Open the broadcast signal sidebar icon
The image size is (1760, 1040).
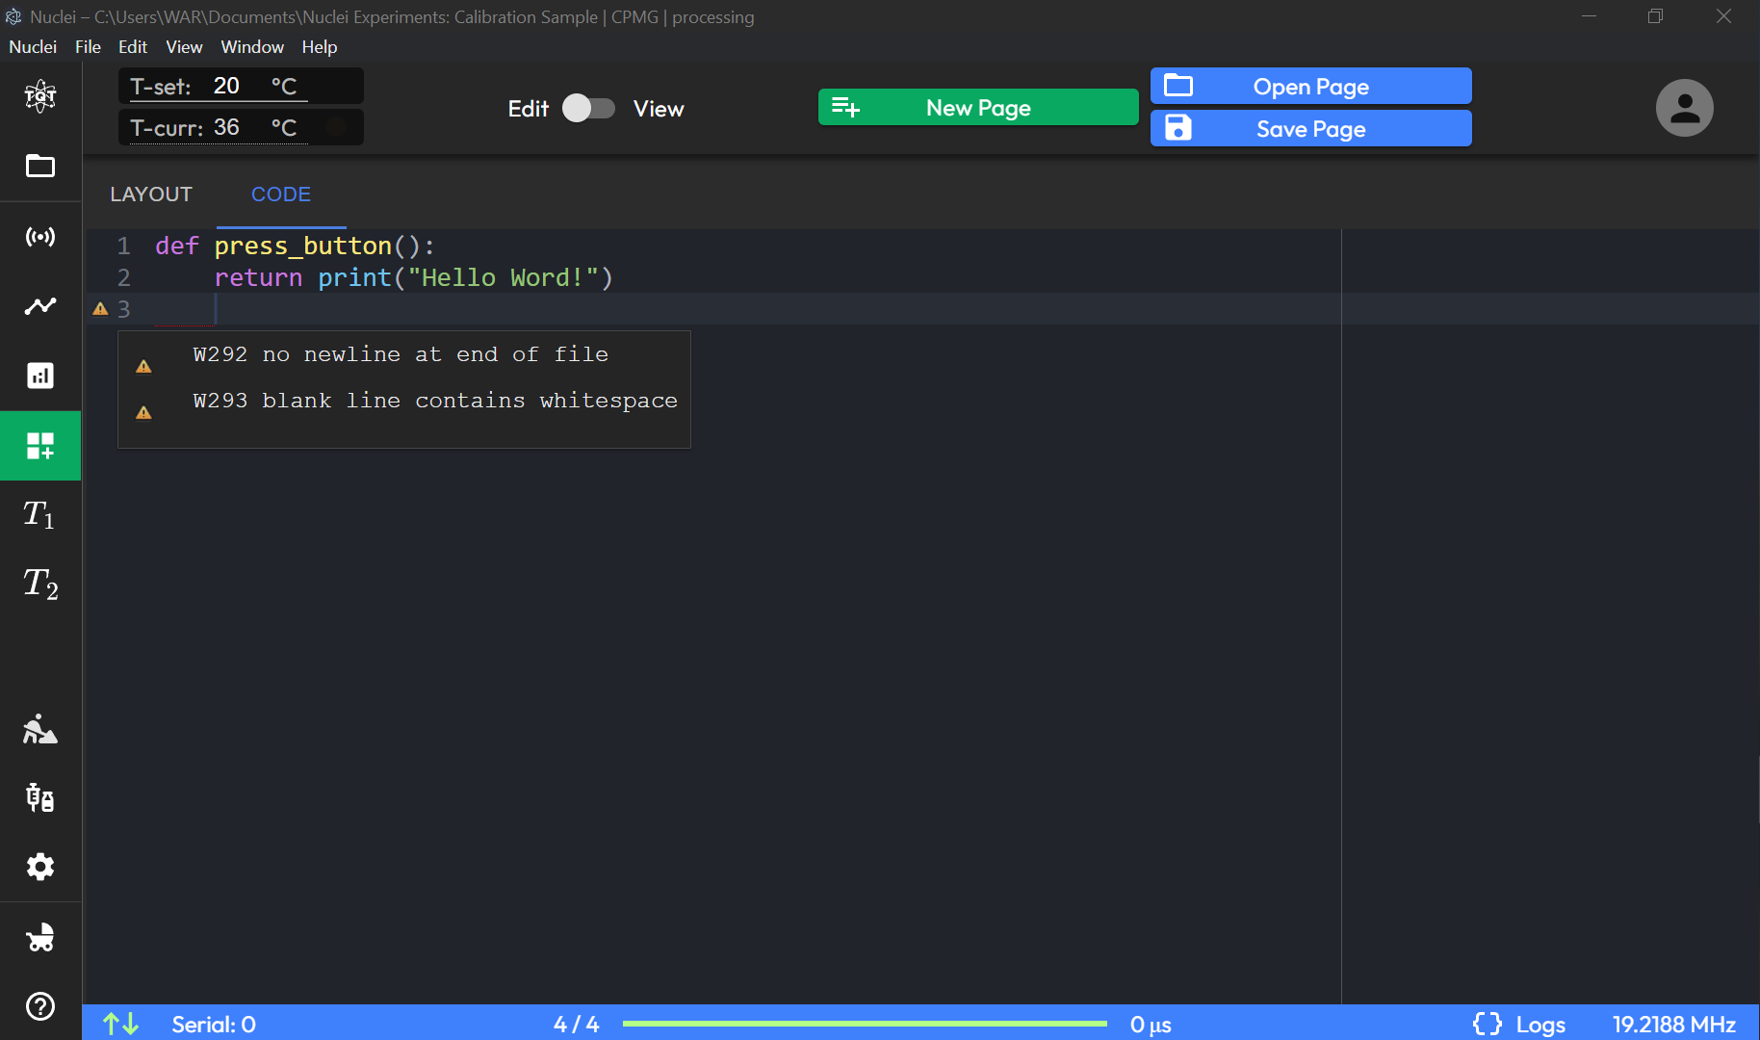(40, 236)
